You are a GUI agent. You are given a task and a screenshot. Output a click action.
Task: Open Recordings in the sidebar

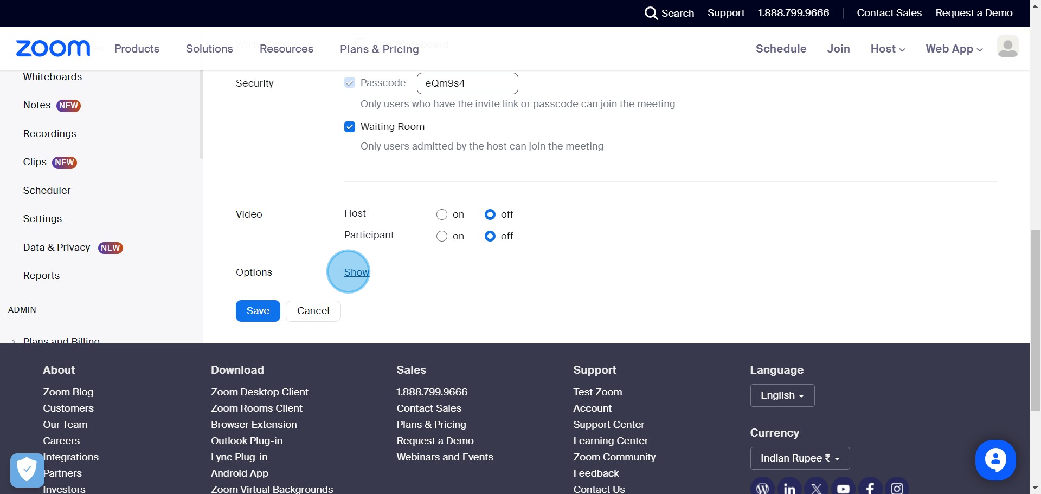click(50, 134)
